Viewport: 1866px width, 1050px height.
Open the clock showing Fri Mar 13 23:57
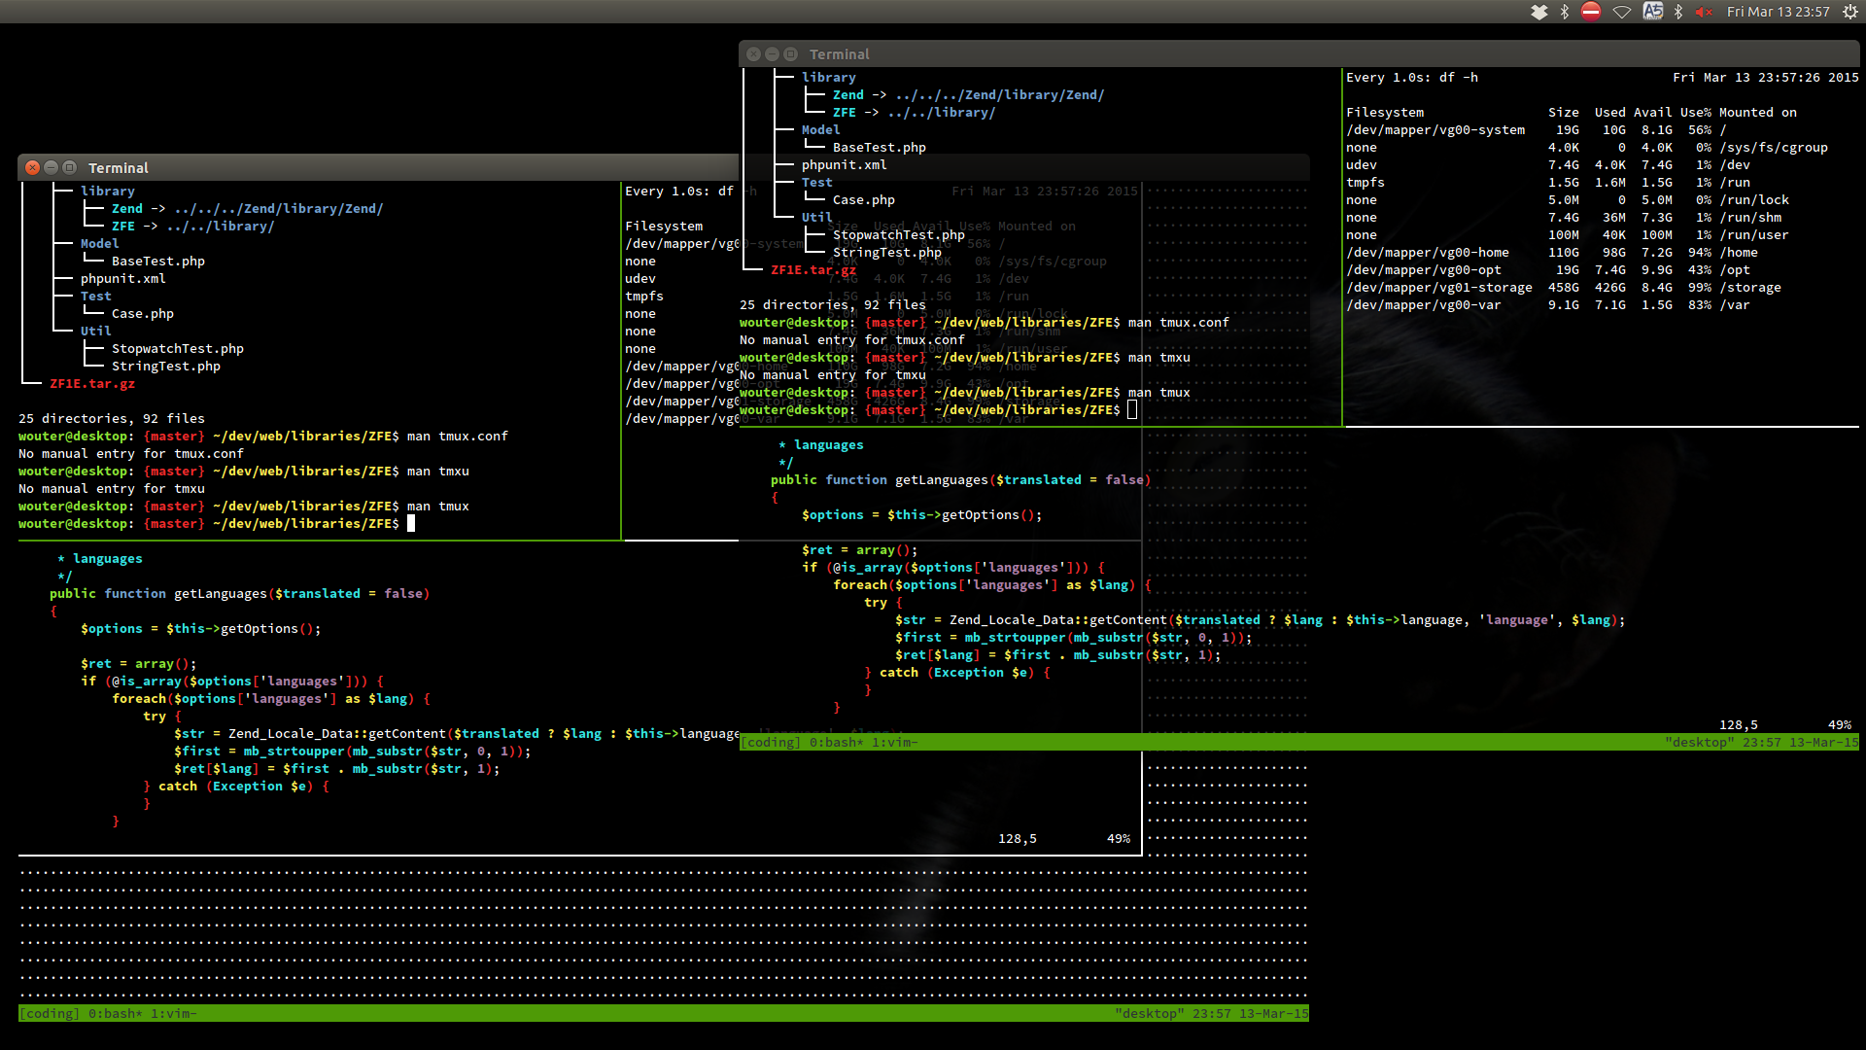tap(1778, 12)
